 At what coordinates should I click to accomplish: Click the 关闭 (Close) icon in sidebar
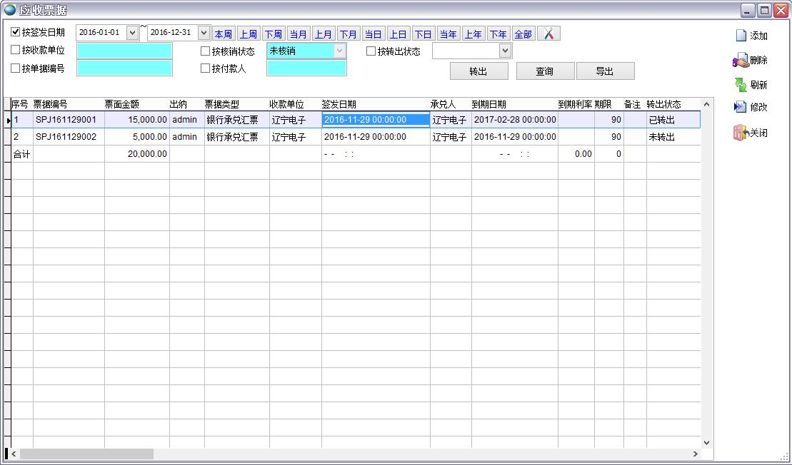click(x=741, y=133)
